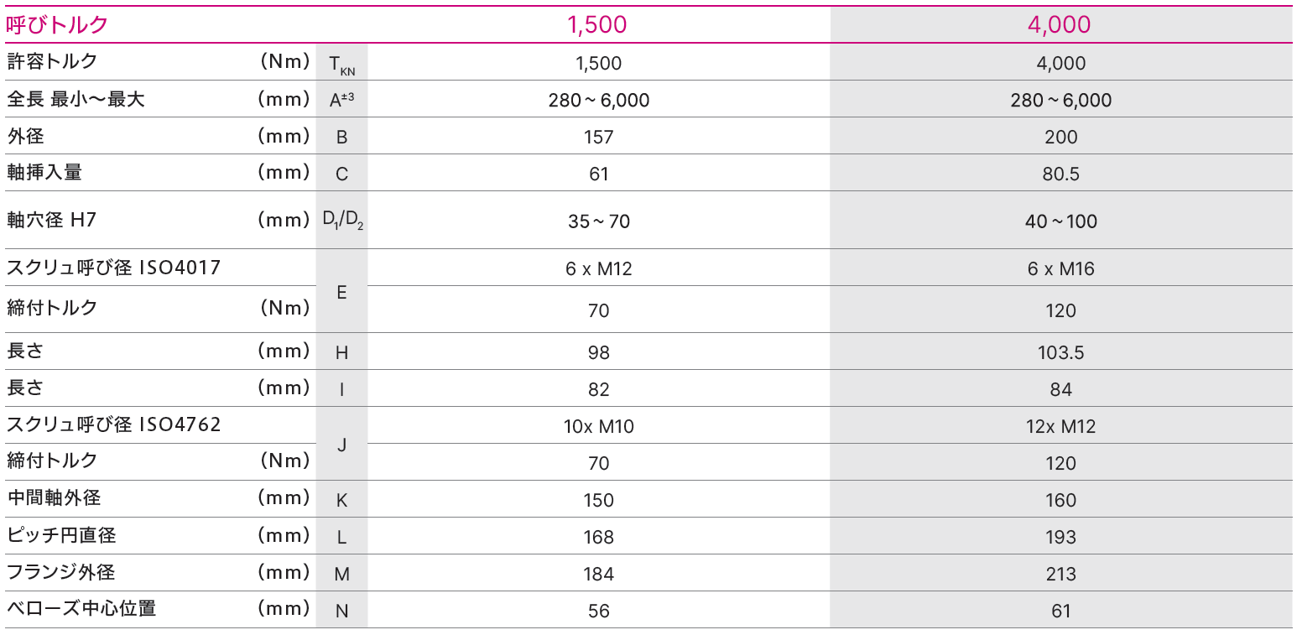Click the E symbol cell

pos(341,292)
